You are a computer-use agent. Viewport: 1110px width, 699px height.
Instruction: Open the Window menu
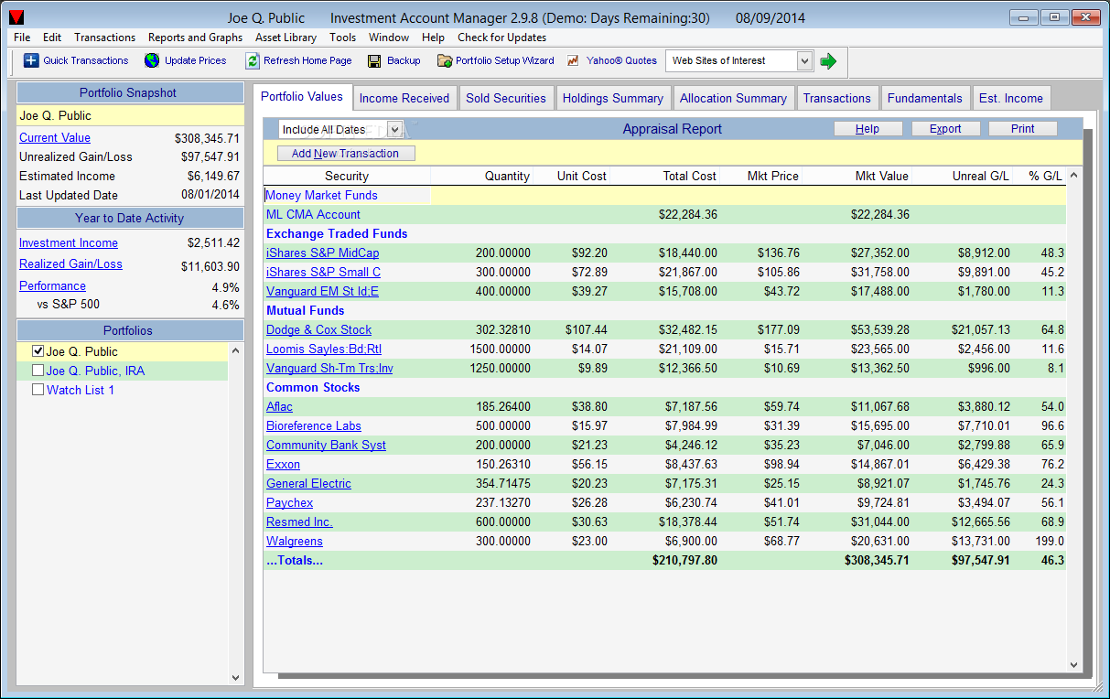point(389,38)
